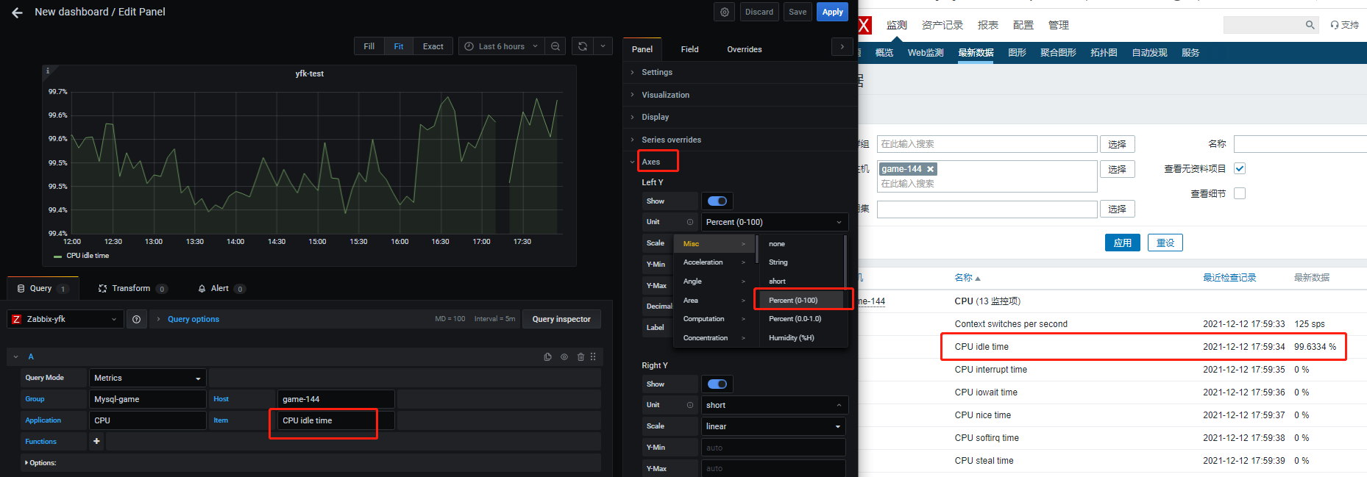Screen dimensions: 1367x477
Task: Toggle the Right Y Show switch
Action: tap(717, 384)
